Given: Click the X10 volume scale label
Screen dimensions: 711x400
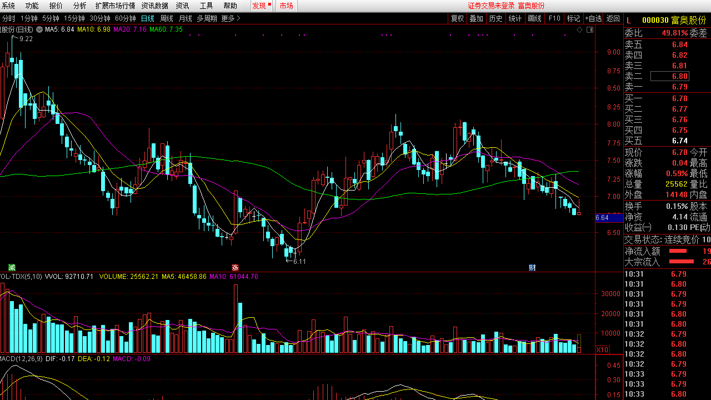Looking at the screenshot, I should pos(602,349).
